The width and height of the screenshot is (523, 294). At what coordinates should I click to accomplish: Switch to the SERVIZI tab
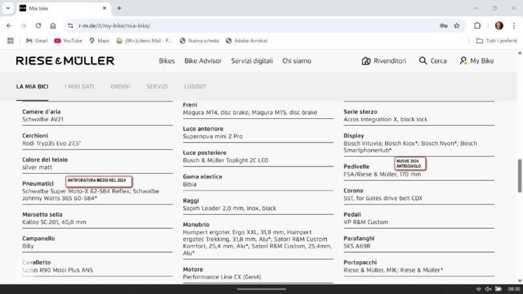(x=157, y=87)
